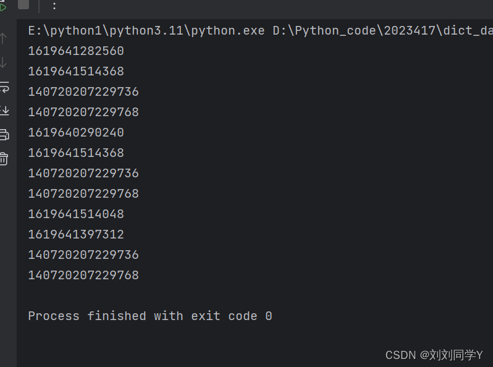Toggle soft-wrap for console output

[x=4, y=86]
